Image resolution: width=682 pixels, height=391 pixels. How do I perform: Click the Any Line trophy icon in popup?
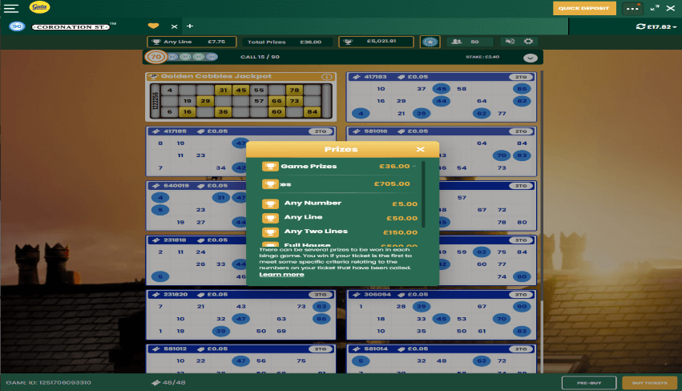(270, 218)
